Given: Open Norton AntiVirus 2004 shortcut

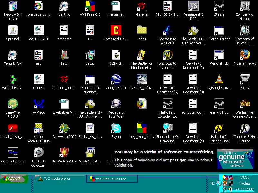Looking at the screenshot, I should point(38,128).
